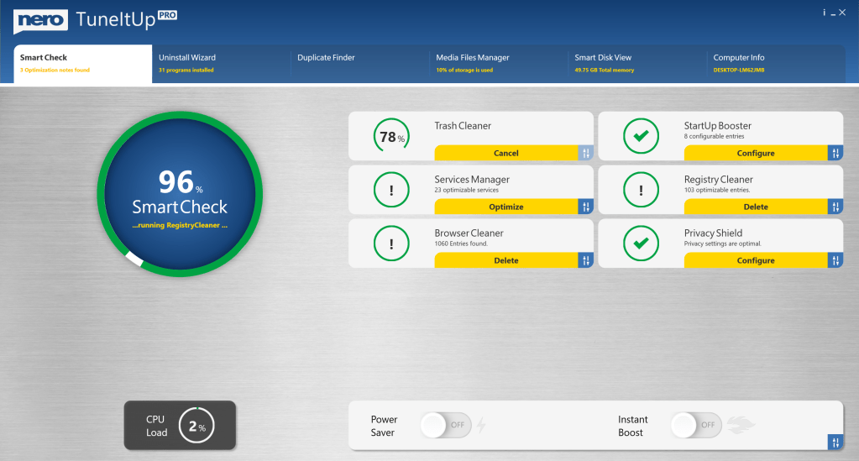Viewport: 859px width, 461px height.
Task: Click the 96% SmartCheck progress circle
Action: 180,193
